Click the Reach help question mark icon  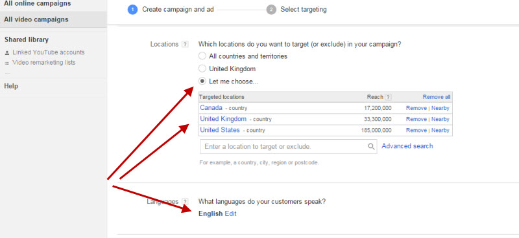(x=388, y=97)
